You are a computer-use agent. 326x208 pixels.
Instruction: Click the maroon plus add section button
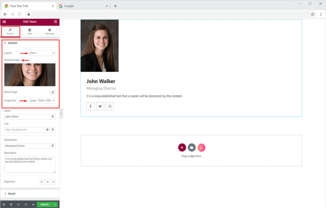point(182,147)
